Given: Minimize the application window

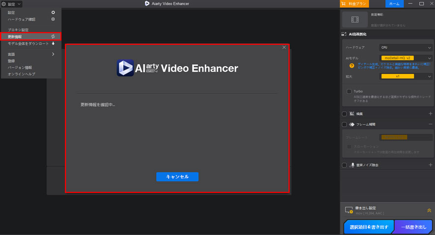Looking at the screenshot, I should pyautogui.click(x=410, y=3).
